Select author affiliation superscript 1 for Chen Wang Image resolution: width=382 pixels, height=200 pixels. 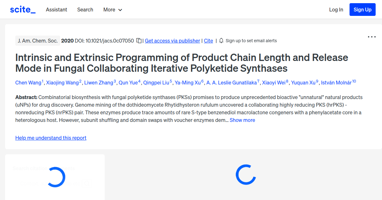(x=42, y=80)
